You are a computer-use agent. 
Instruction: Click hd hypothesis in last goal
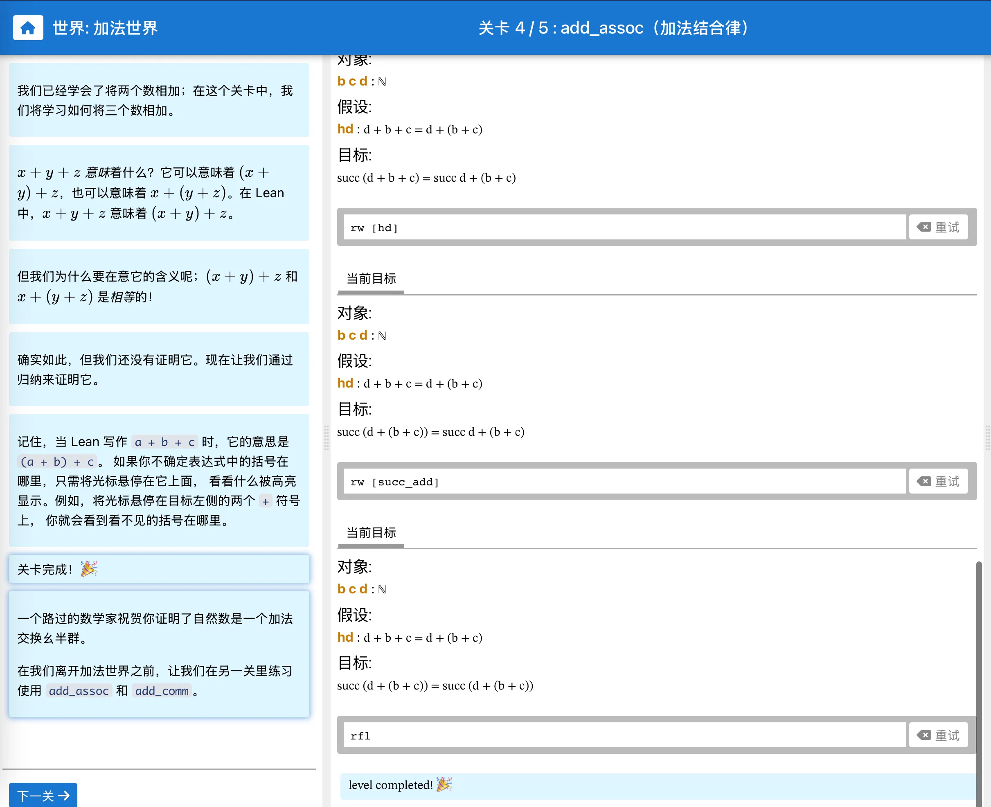(345, 637)
